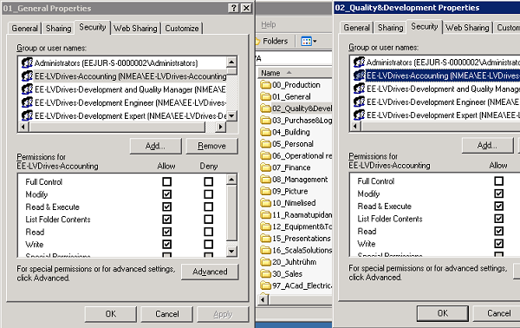520x328 pixels.
Task: Click Add button in 02_Quality&Development Properties
Action: tap(487, 146)
